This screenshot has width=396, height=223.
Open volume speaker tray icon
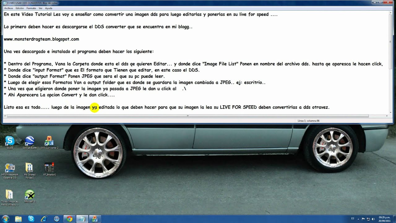[x=374, y=219]
